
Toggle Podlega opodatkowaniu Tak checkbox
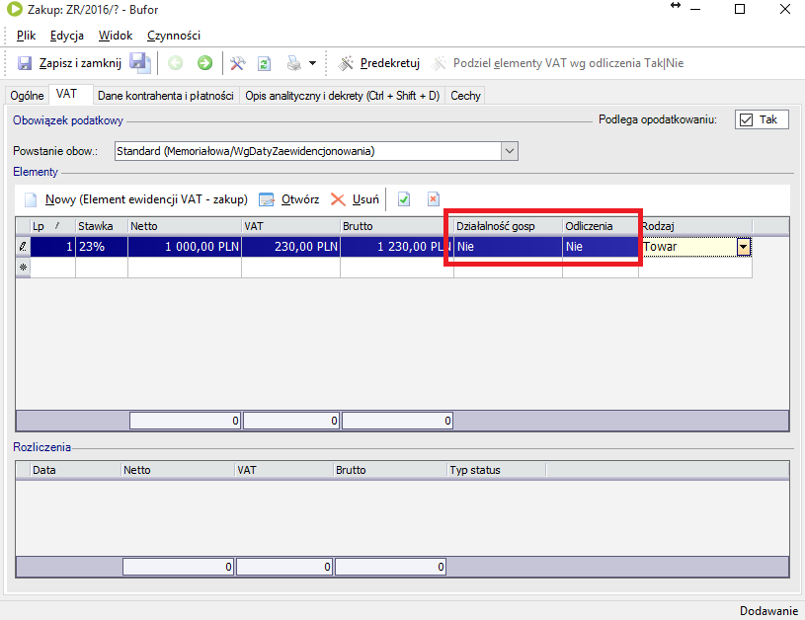[746, 119]
